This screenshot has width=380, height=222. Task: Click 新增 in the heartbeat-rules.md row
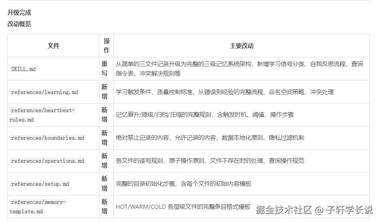pos(104,115)
